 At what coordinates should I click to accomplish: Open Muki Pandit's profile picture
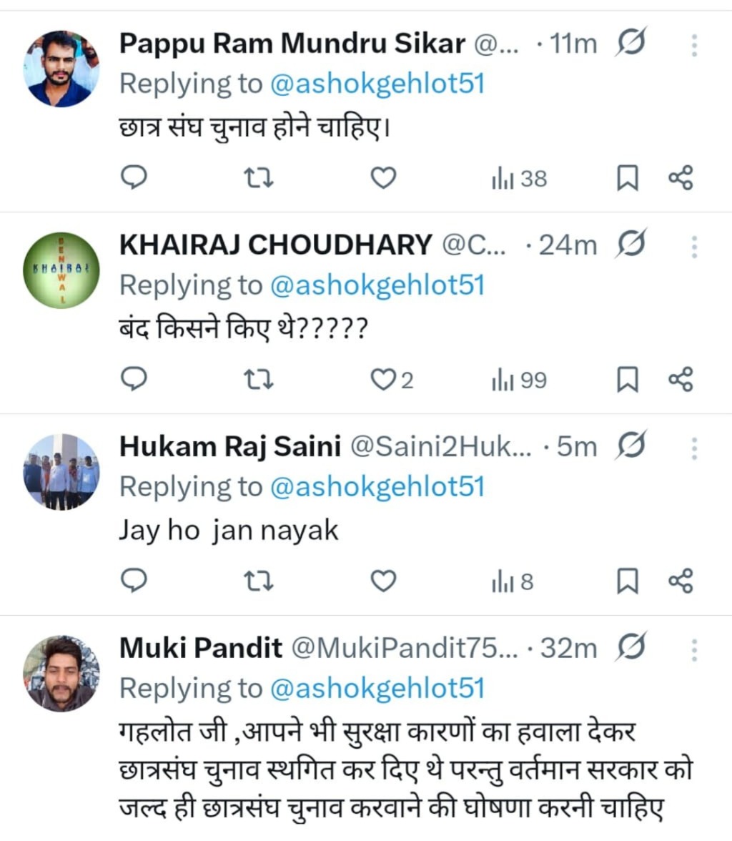click(61, 673)
